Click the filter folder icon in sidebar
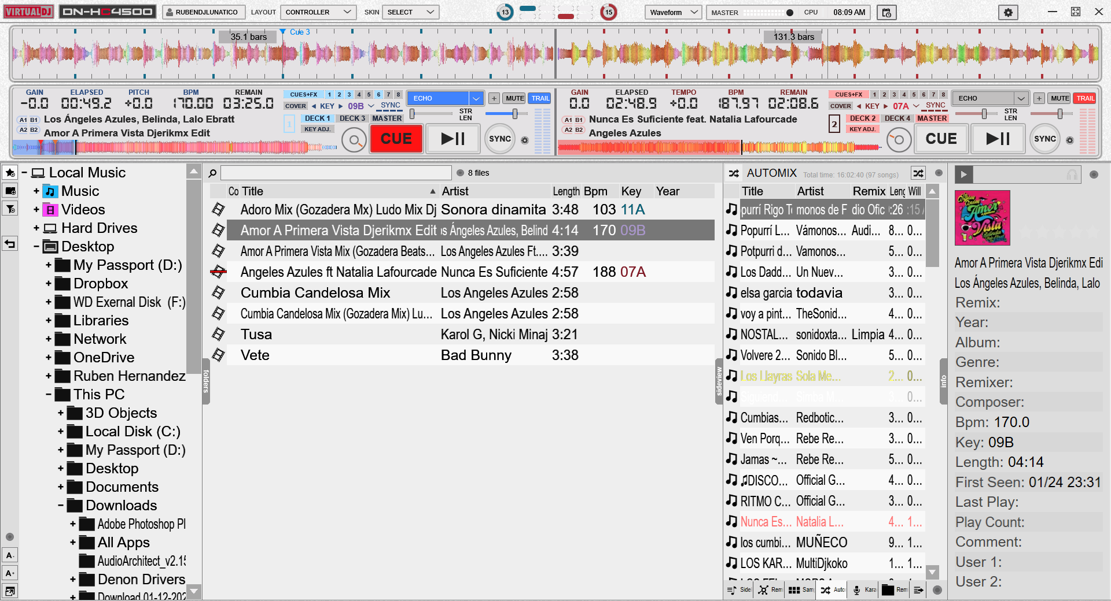 [x=10, y=209]
